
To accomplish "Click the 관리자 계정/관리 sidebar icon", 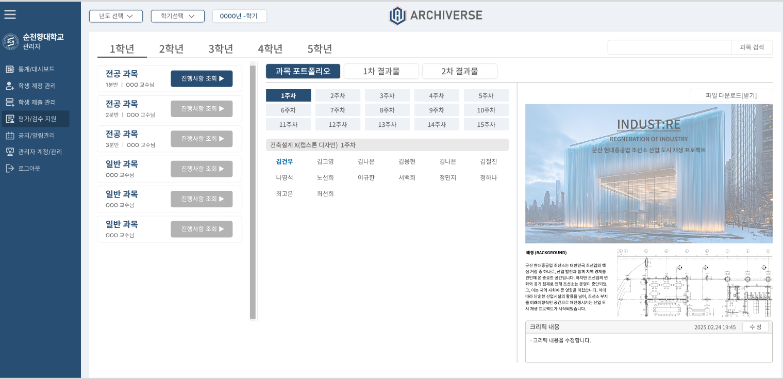I will (x=10, y=152).
